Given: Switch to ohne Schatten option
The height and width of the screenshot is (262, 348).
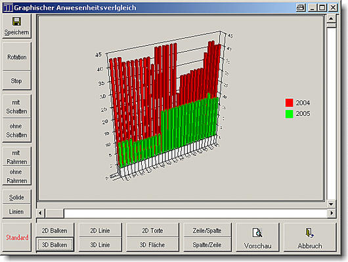Looking at the screenshot, I should point(16,130).
